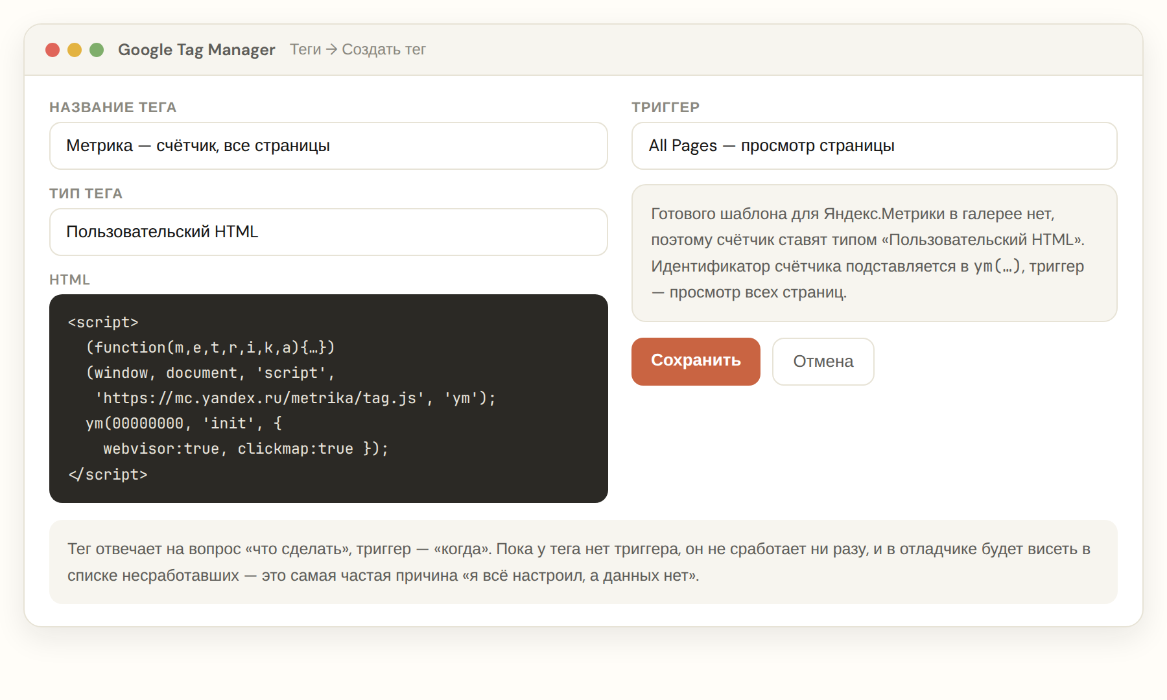The width and height of the screenshot is (1167, 700).
Task: Click the HTML section label
Action: 69,280
